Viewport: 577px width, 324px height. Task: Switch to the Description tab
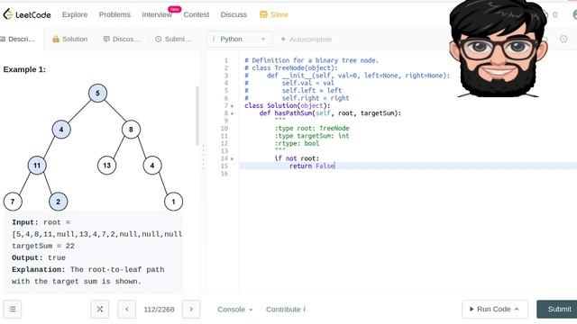pos(18,39)
